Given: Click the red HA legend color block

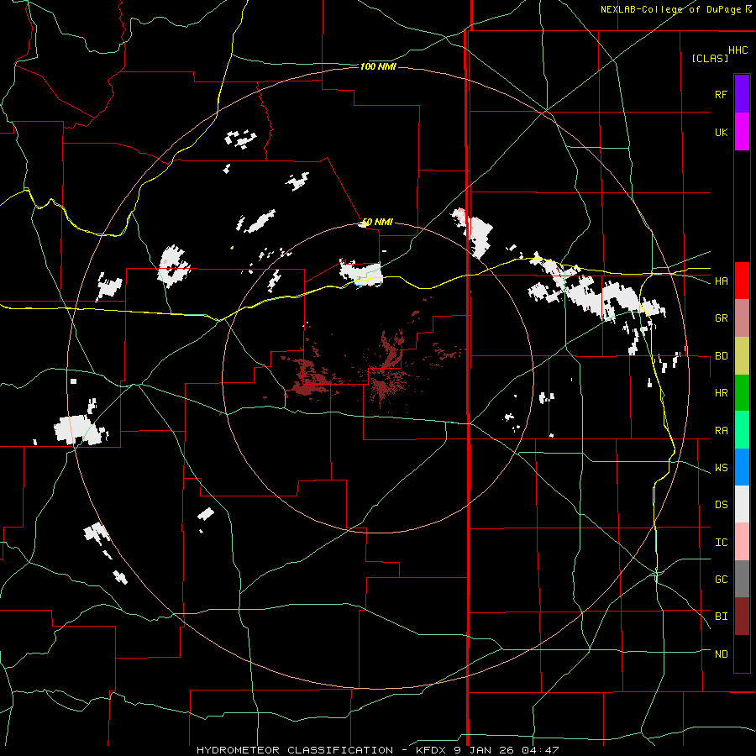Looking at the screenshot, I should [x=742, y=281].
